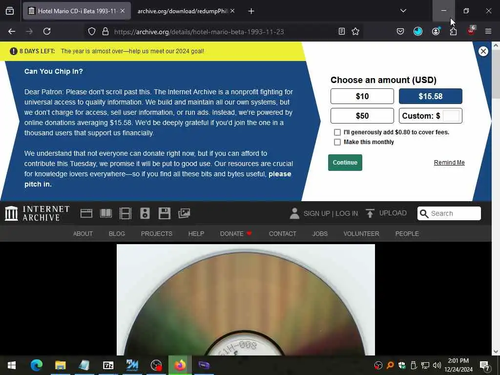Select the $10 donation amount
The height and width of the screenshot is (375, 500).
click(x=362, y=96)
